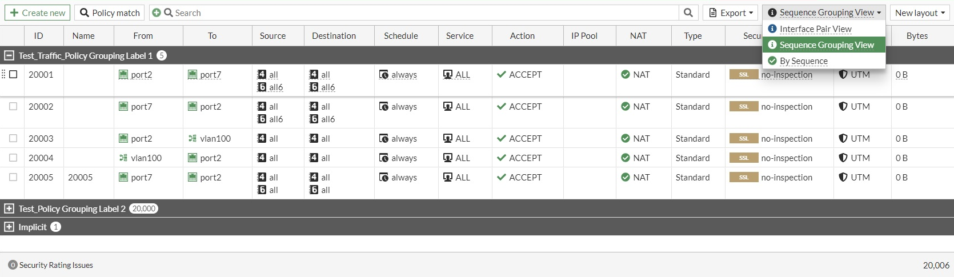Click the add filter plus icon in search
Screen dimensions: 954x277
point(156,13)
